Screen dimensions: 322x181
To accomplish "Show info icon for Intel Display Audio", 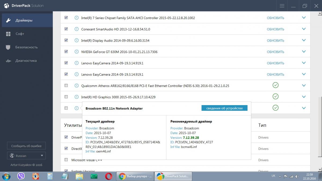I will pyautogui.click(x=76, y=40).
